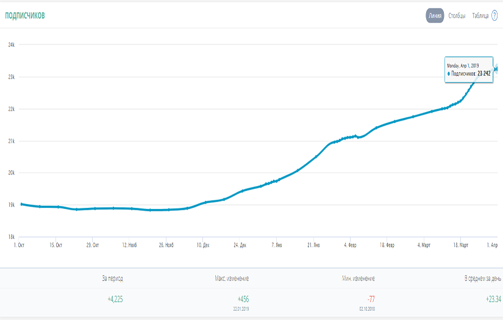Click the 21k y-axis label

pyautogui.click(x=11, y=141)
